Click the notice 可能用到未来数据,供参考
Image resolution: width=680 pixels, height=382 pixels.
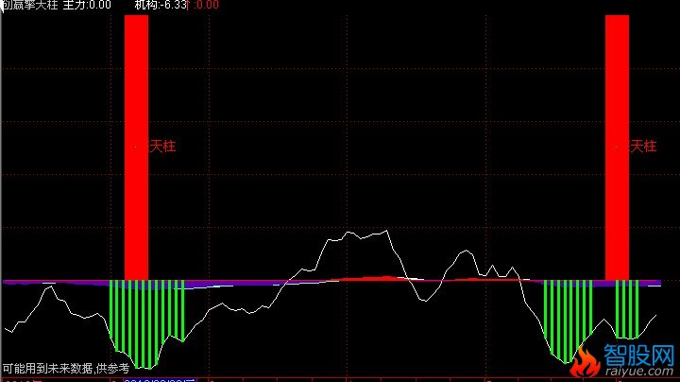point(66,369)
